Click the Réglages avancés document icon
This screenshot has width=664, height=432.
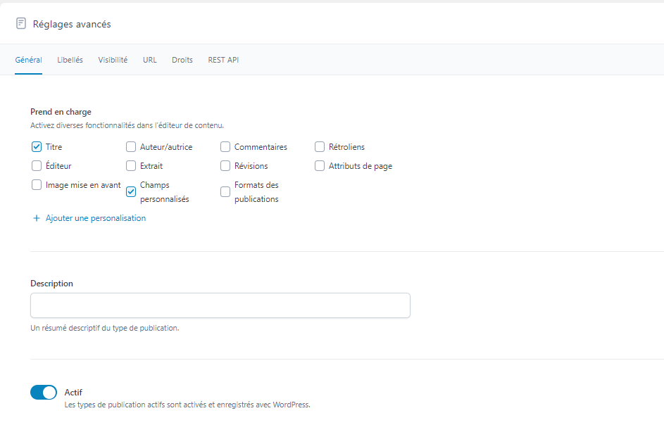click(21, 24)
